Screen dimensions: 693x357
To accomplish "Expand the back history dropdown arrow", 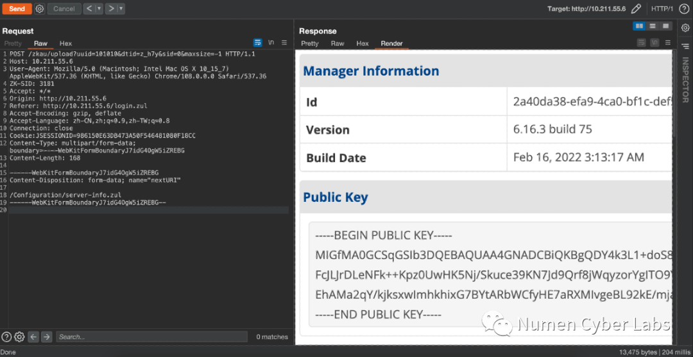I will click(x=99, y=8).
